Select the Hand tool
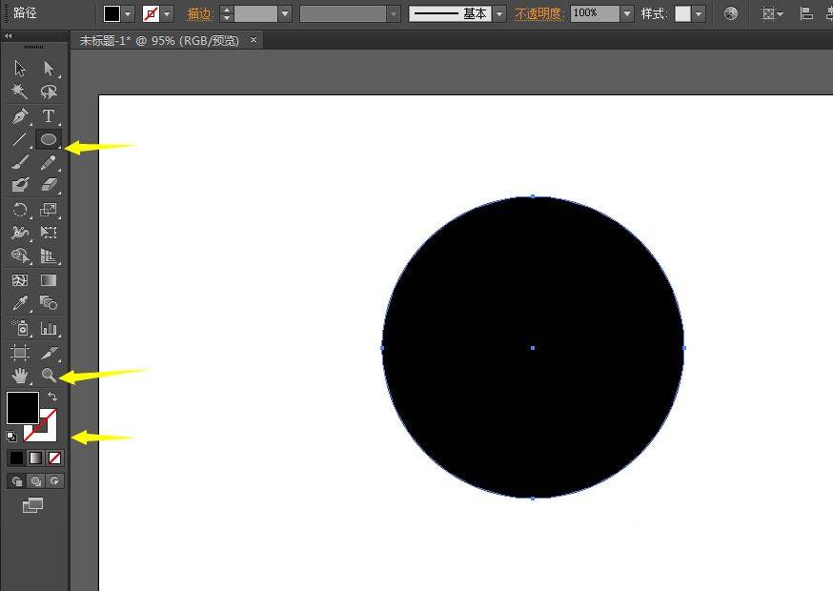 coord(20,377)
